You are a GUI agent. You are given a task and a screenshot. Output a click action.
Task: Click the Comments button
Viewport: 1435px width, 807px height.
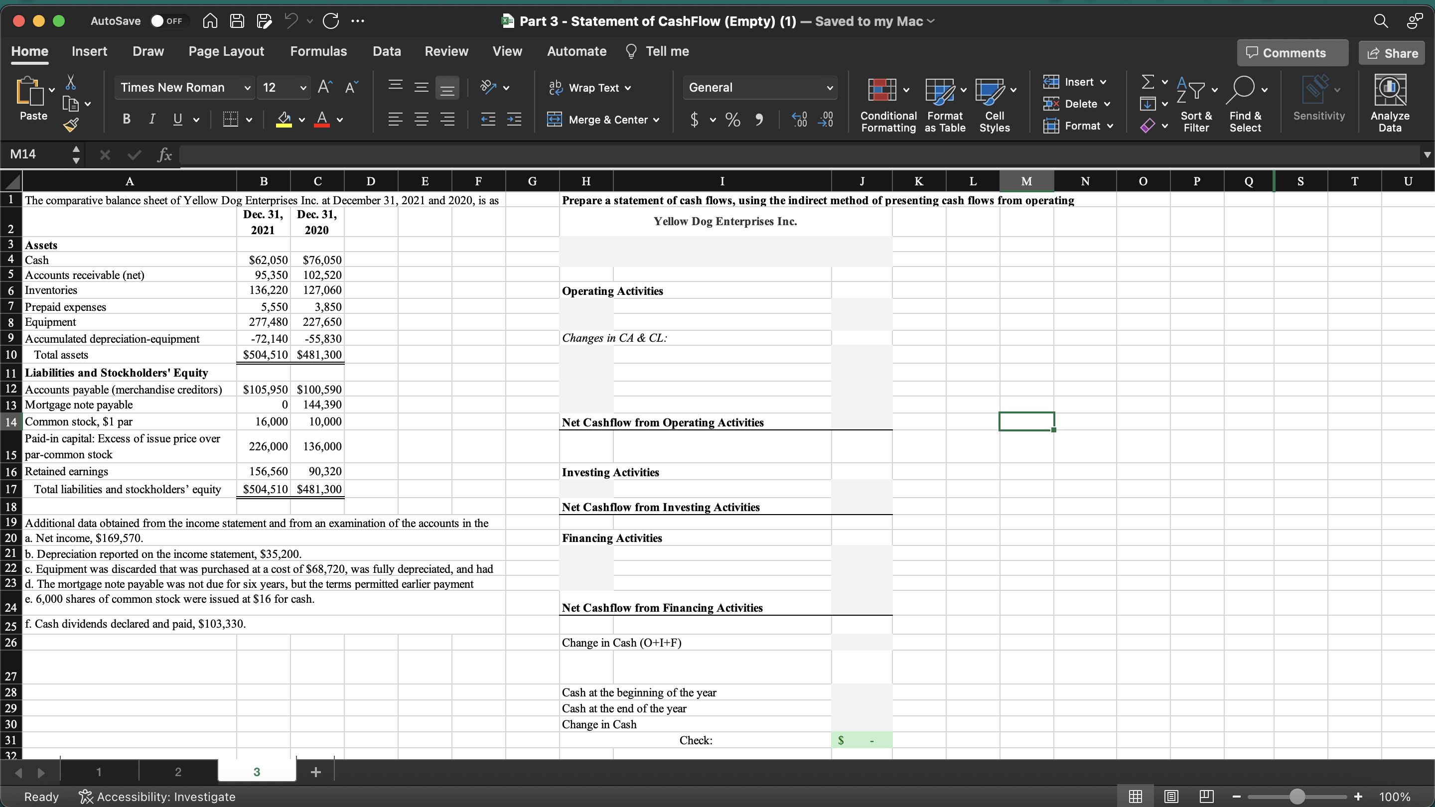pos(1292,53)
